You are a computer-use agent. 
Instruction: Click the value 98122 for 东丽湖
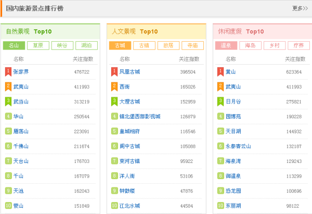tap(293, 206)
